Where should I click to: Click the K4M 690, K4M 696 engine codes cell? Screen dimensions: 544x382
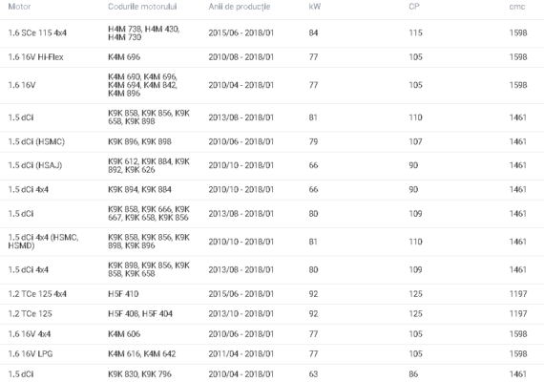click(x=143, y=85)
